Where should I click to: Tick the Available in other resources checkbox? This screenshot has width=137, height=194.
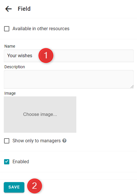tap(7, 29)
